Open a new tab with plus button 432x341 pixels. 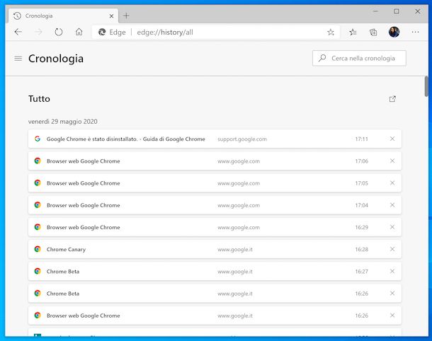tap(126, 16)
